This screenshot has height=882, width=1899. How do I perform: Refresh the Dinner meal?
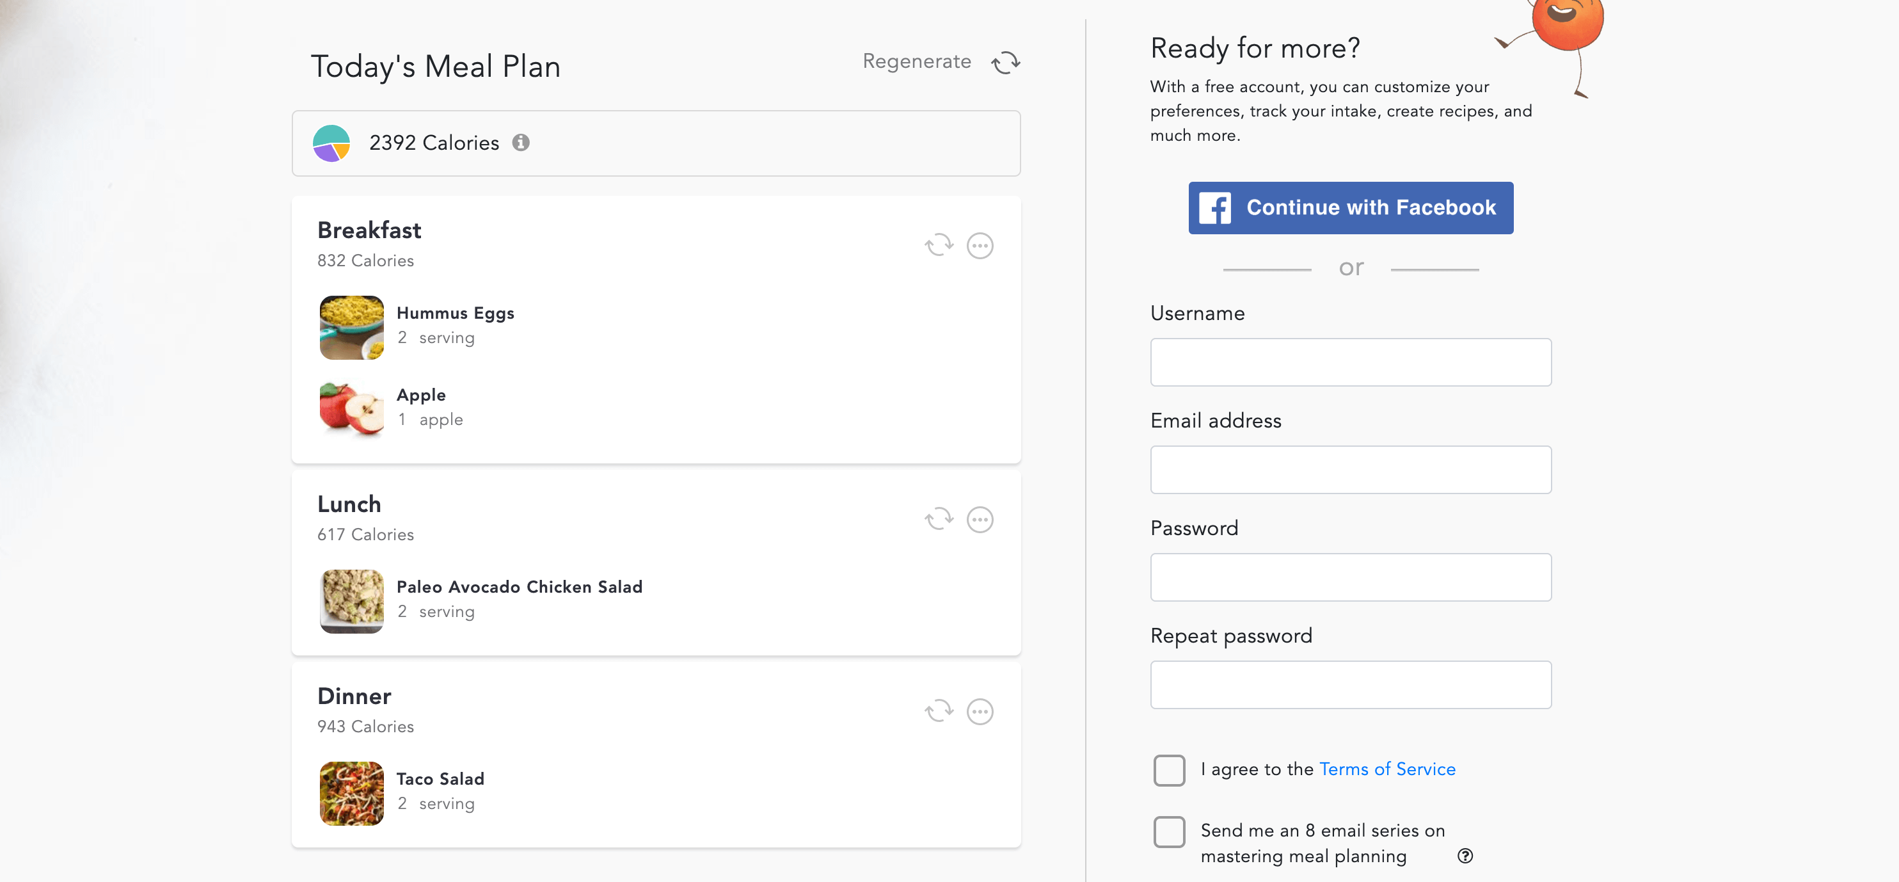coord(939,711)
